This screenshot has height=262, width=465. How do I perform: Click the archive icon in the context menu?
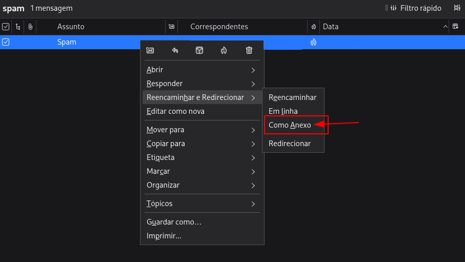(199, 50)
